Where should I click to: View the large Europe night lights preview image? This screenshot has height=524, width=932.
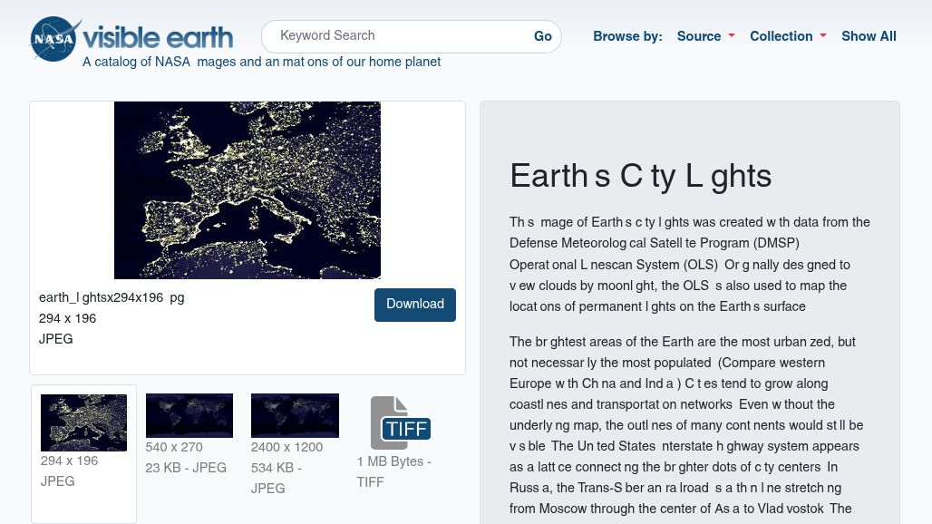point(247,189)
